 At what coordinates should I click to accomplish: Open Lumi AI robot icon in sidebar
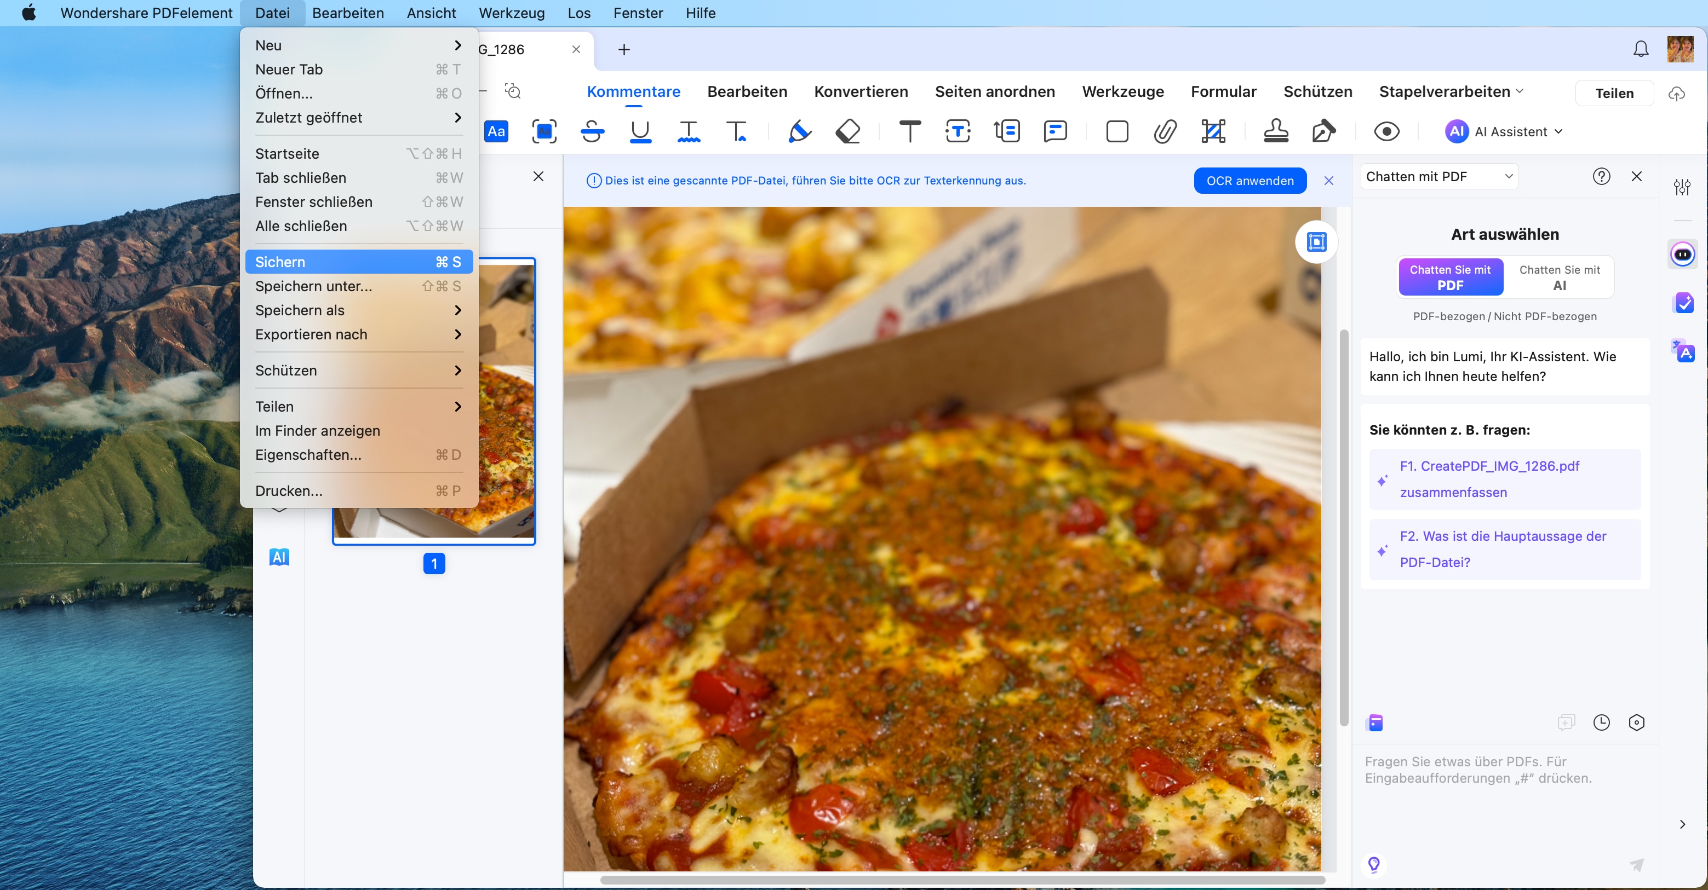click(x=1683, y=255)
